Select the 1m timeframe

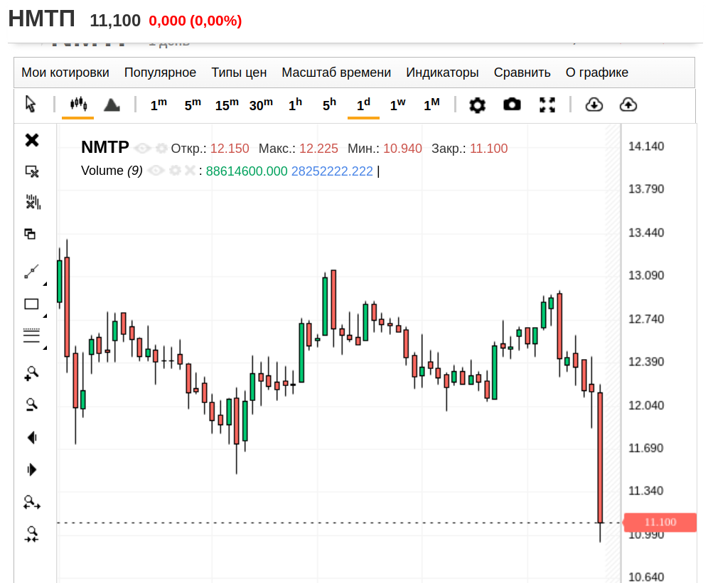pyautogui.click(x=159, y=105)
